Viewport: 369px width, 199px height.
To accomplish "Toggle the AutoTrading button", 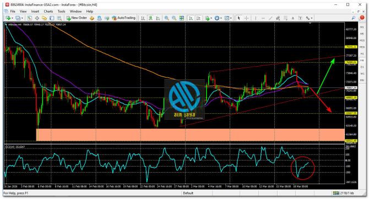I will 124,18.
